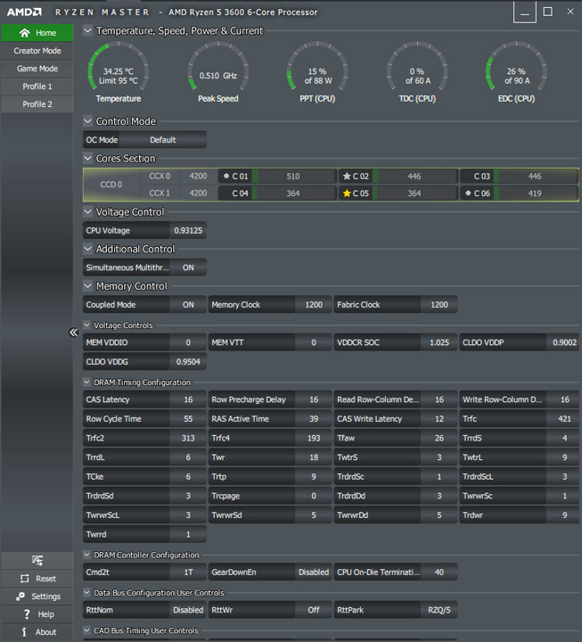This screenshot has width=582, height=642.
Task: Click CPU On-Die Termination value 40
Action: 439,572
